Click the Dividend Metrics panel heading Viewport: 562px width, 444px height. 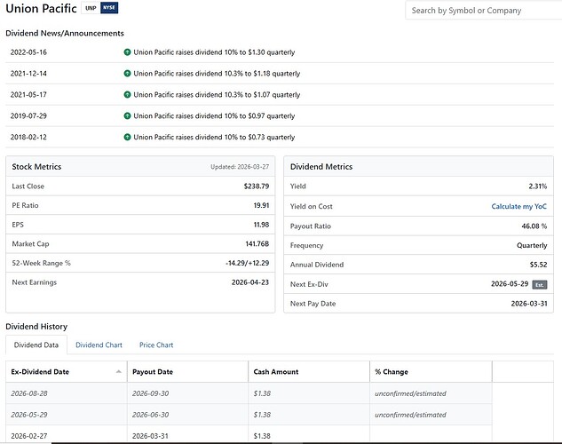(x=321, y=167)
